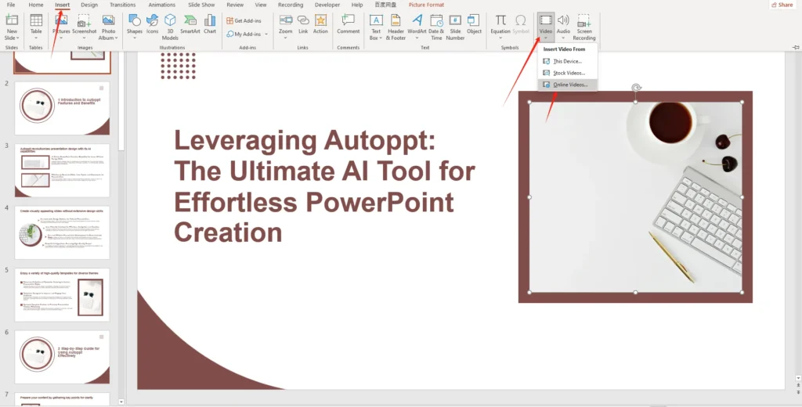Click the Action star icon

click(x=320, y=20)
